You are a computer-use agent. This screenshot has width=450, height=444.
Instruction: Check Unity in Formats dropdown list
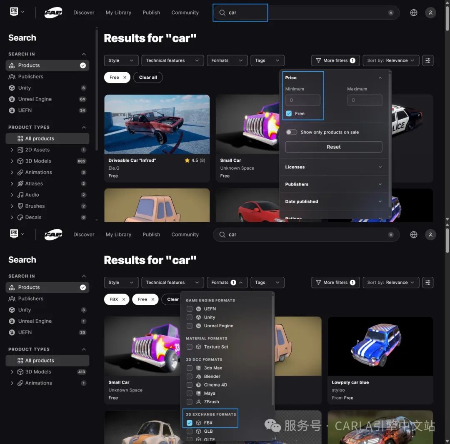(x=190, y=317)
